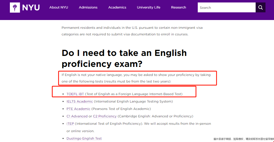The image size is (274, 142).
Task: Open the Admissions menu
Action: (x=88, y=7)
